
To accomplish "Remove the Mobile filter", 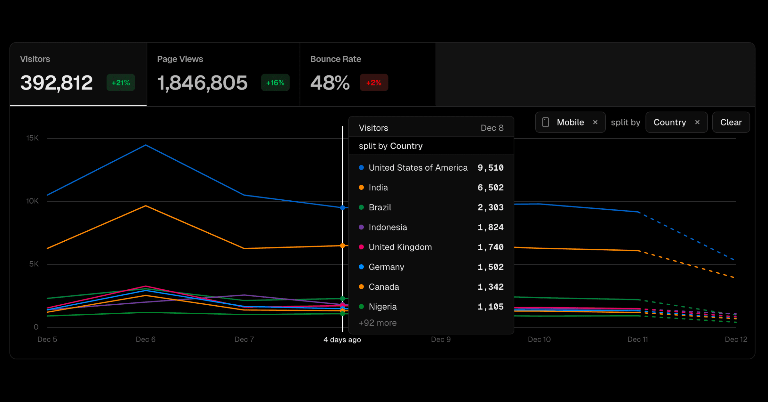I will [596, 122].
